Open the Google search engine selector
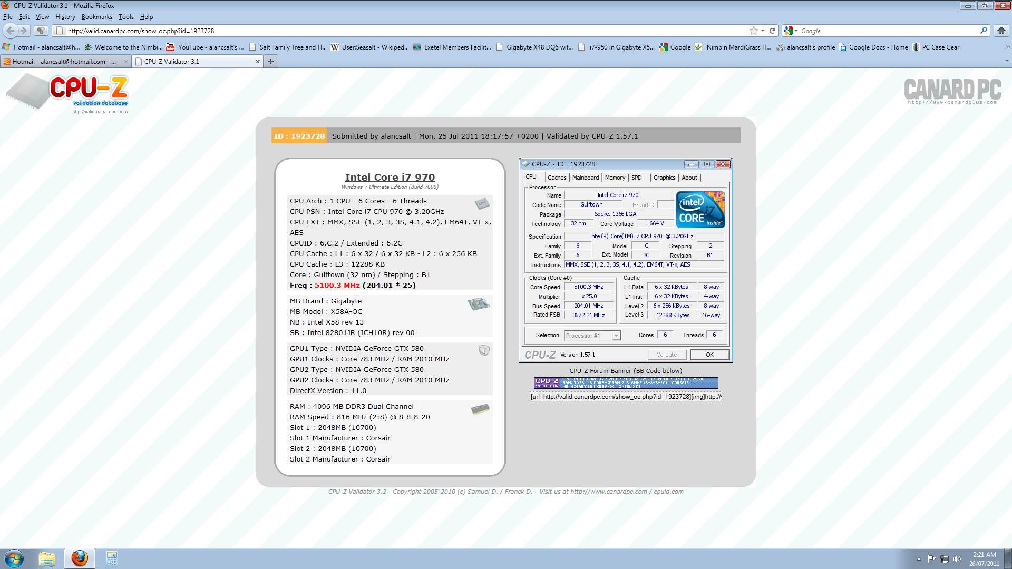 pos(791,31)
